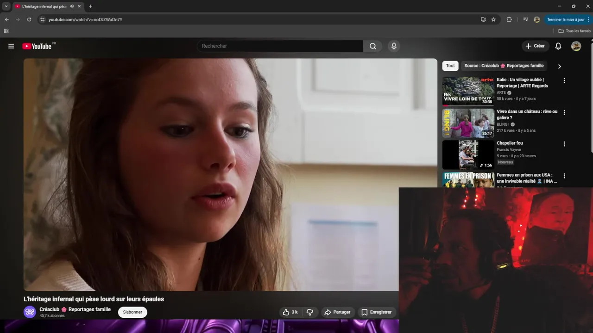Open the Créaclub Reportages famille channel link
The height and width of the screenshot is (333, 593).
[x=75, y=309]
